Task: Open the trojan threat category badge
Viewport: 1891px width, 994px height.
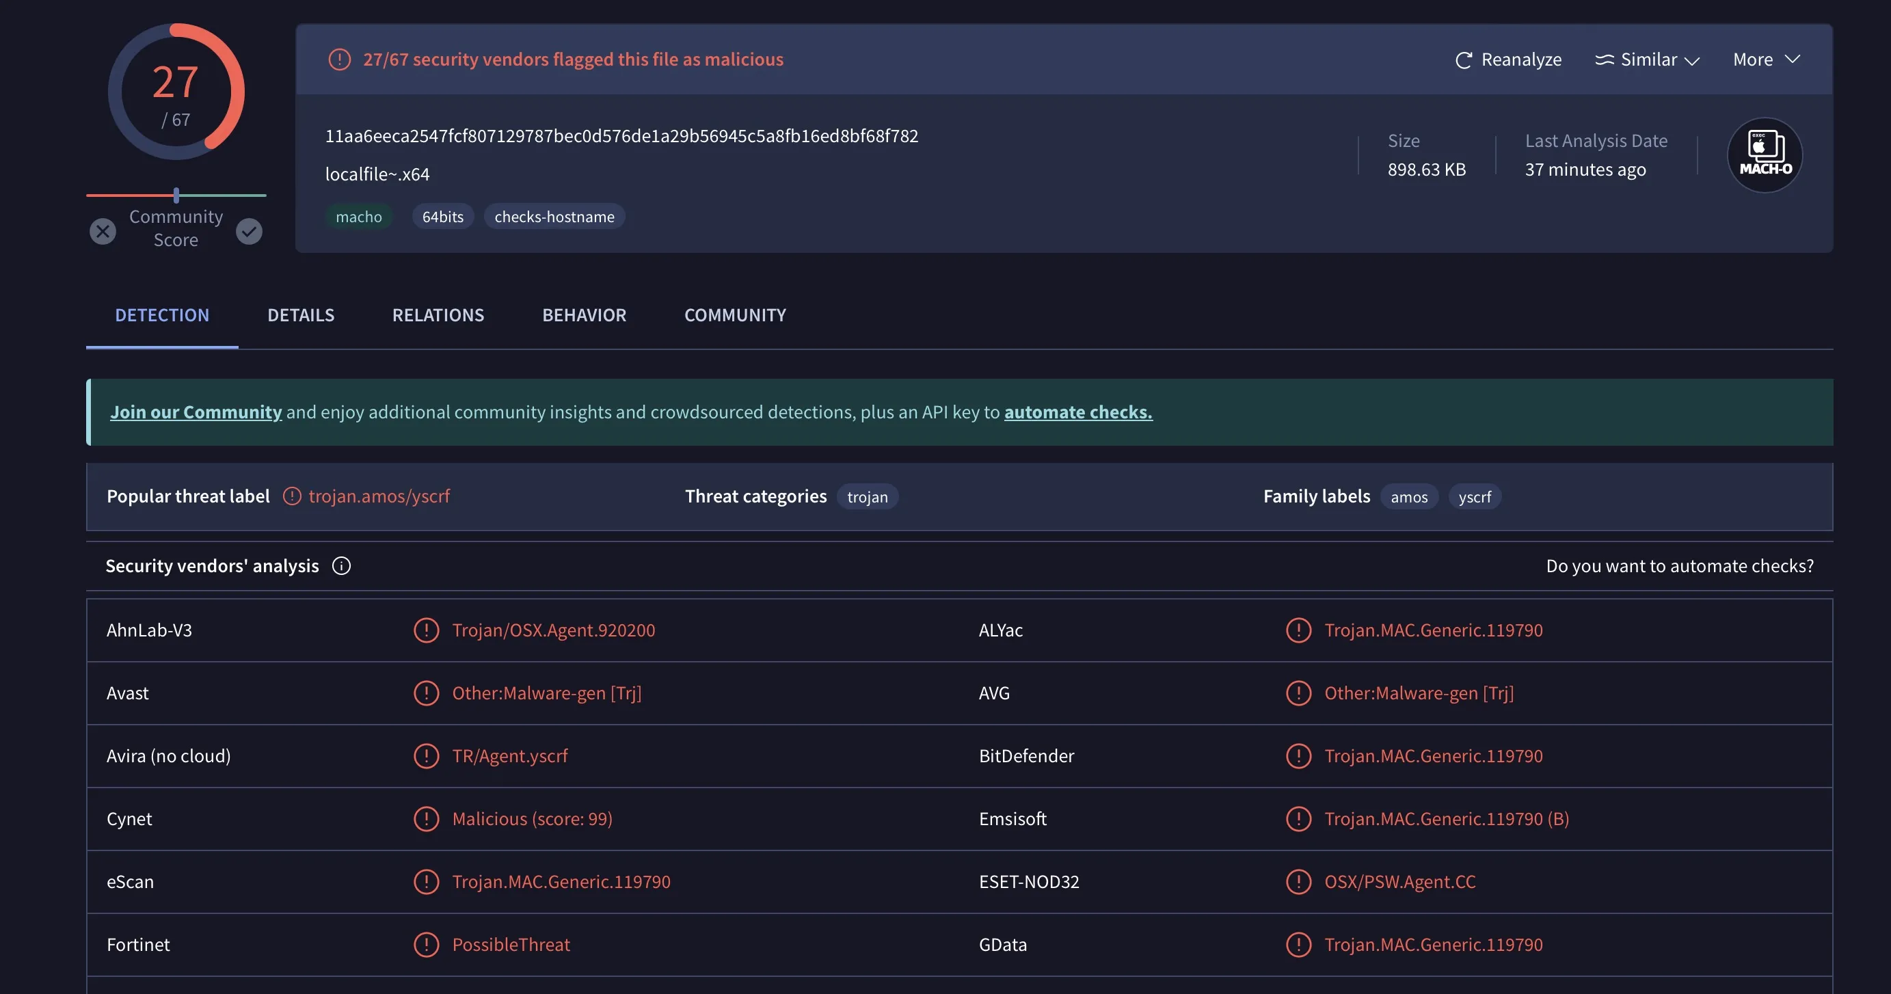Action: pyautogui.click(x=868, y=496)
